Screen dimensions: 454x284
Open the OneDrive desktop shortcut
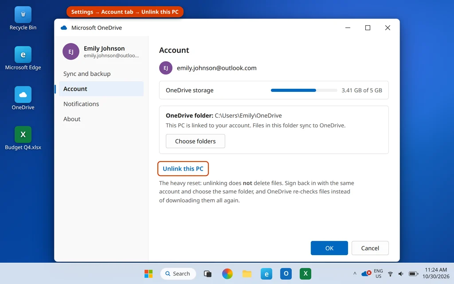click(x=23, y=98)
